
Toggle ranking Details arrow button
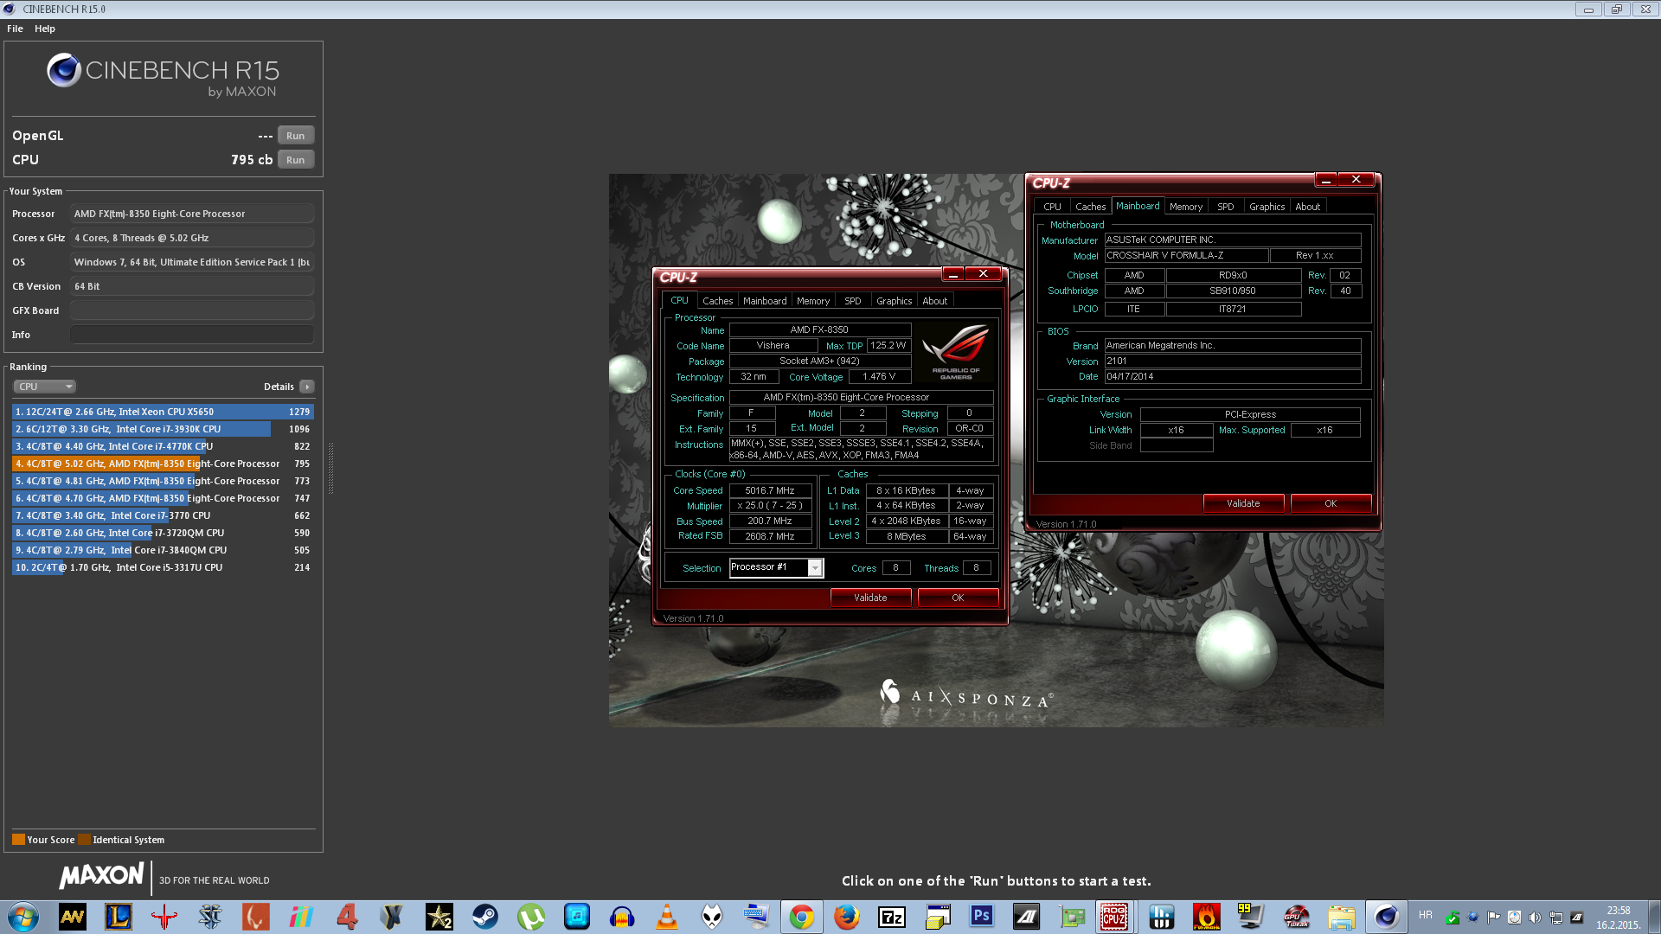[x=307, y=387]
